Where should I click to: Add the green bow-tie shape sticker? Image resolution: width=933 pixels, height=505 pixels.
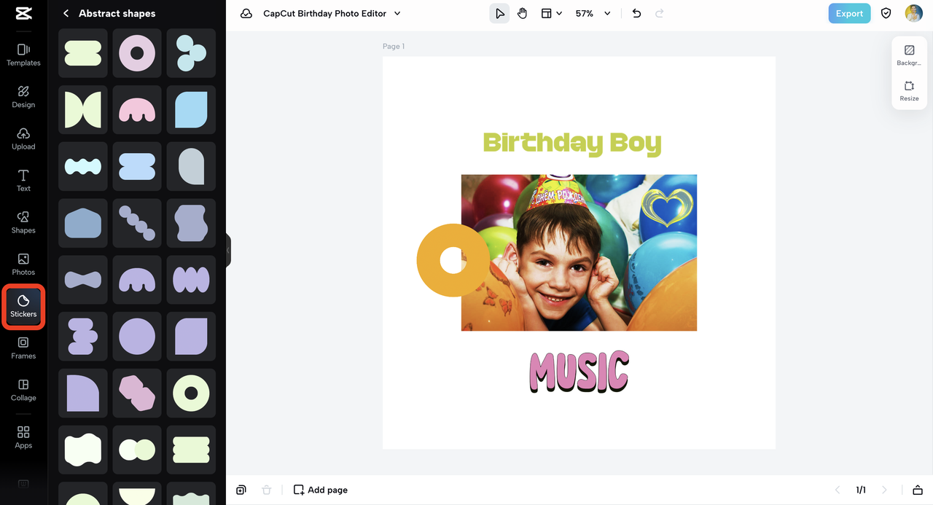(83, 110)
